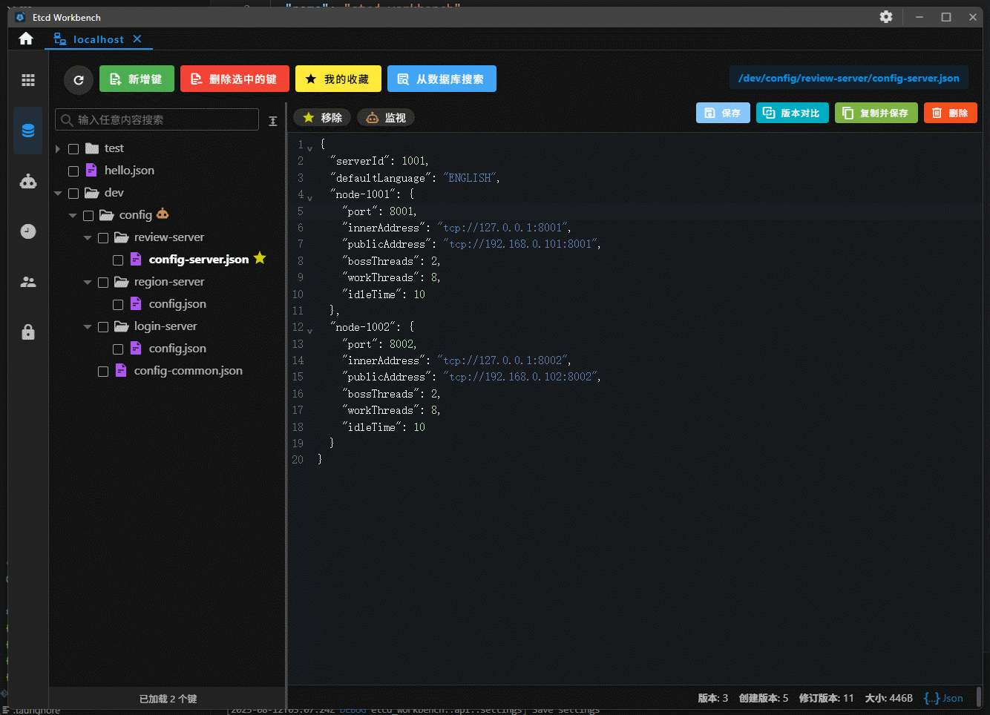The image size is (990, 715).
Task: Select the database keys sidebar icon
Action: click(28, 131)
